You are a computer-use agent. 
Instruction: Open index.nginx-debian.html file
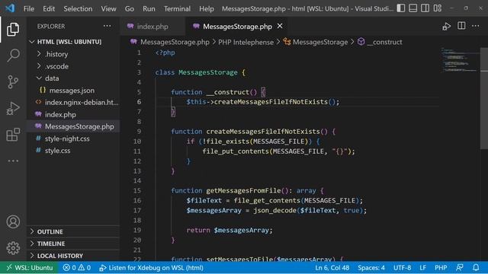(73, 103)
